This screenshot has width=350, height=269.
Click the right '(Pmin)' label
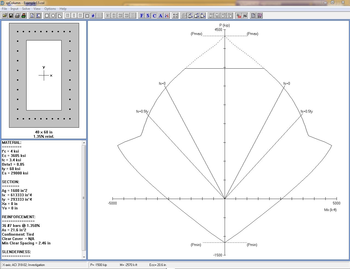click(252, 245)
